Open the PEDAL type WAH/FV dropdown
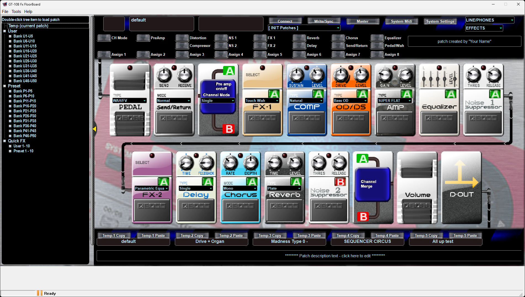This screenshot has width=525, height=297. 130,100
